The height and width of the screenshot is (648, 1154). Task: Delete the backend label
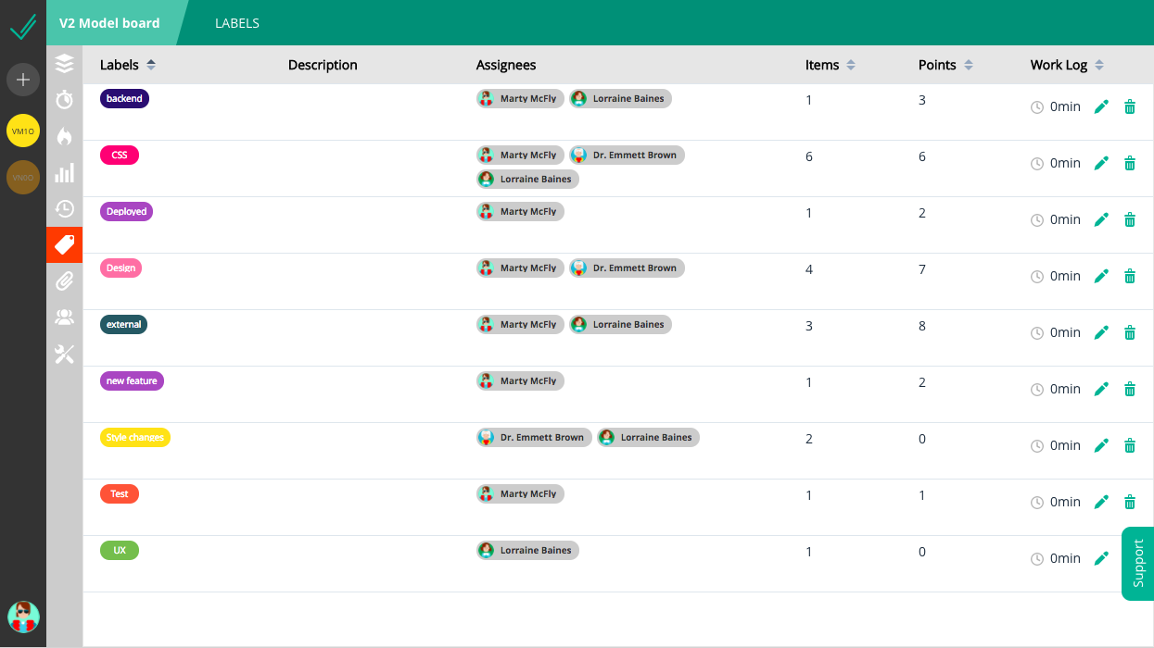[x=1130, y=106]
